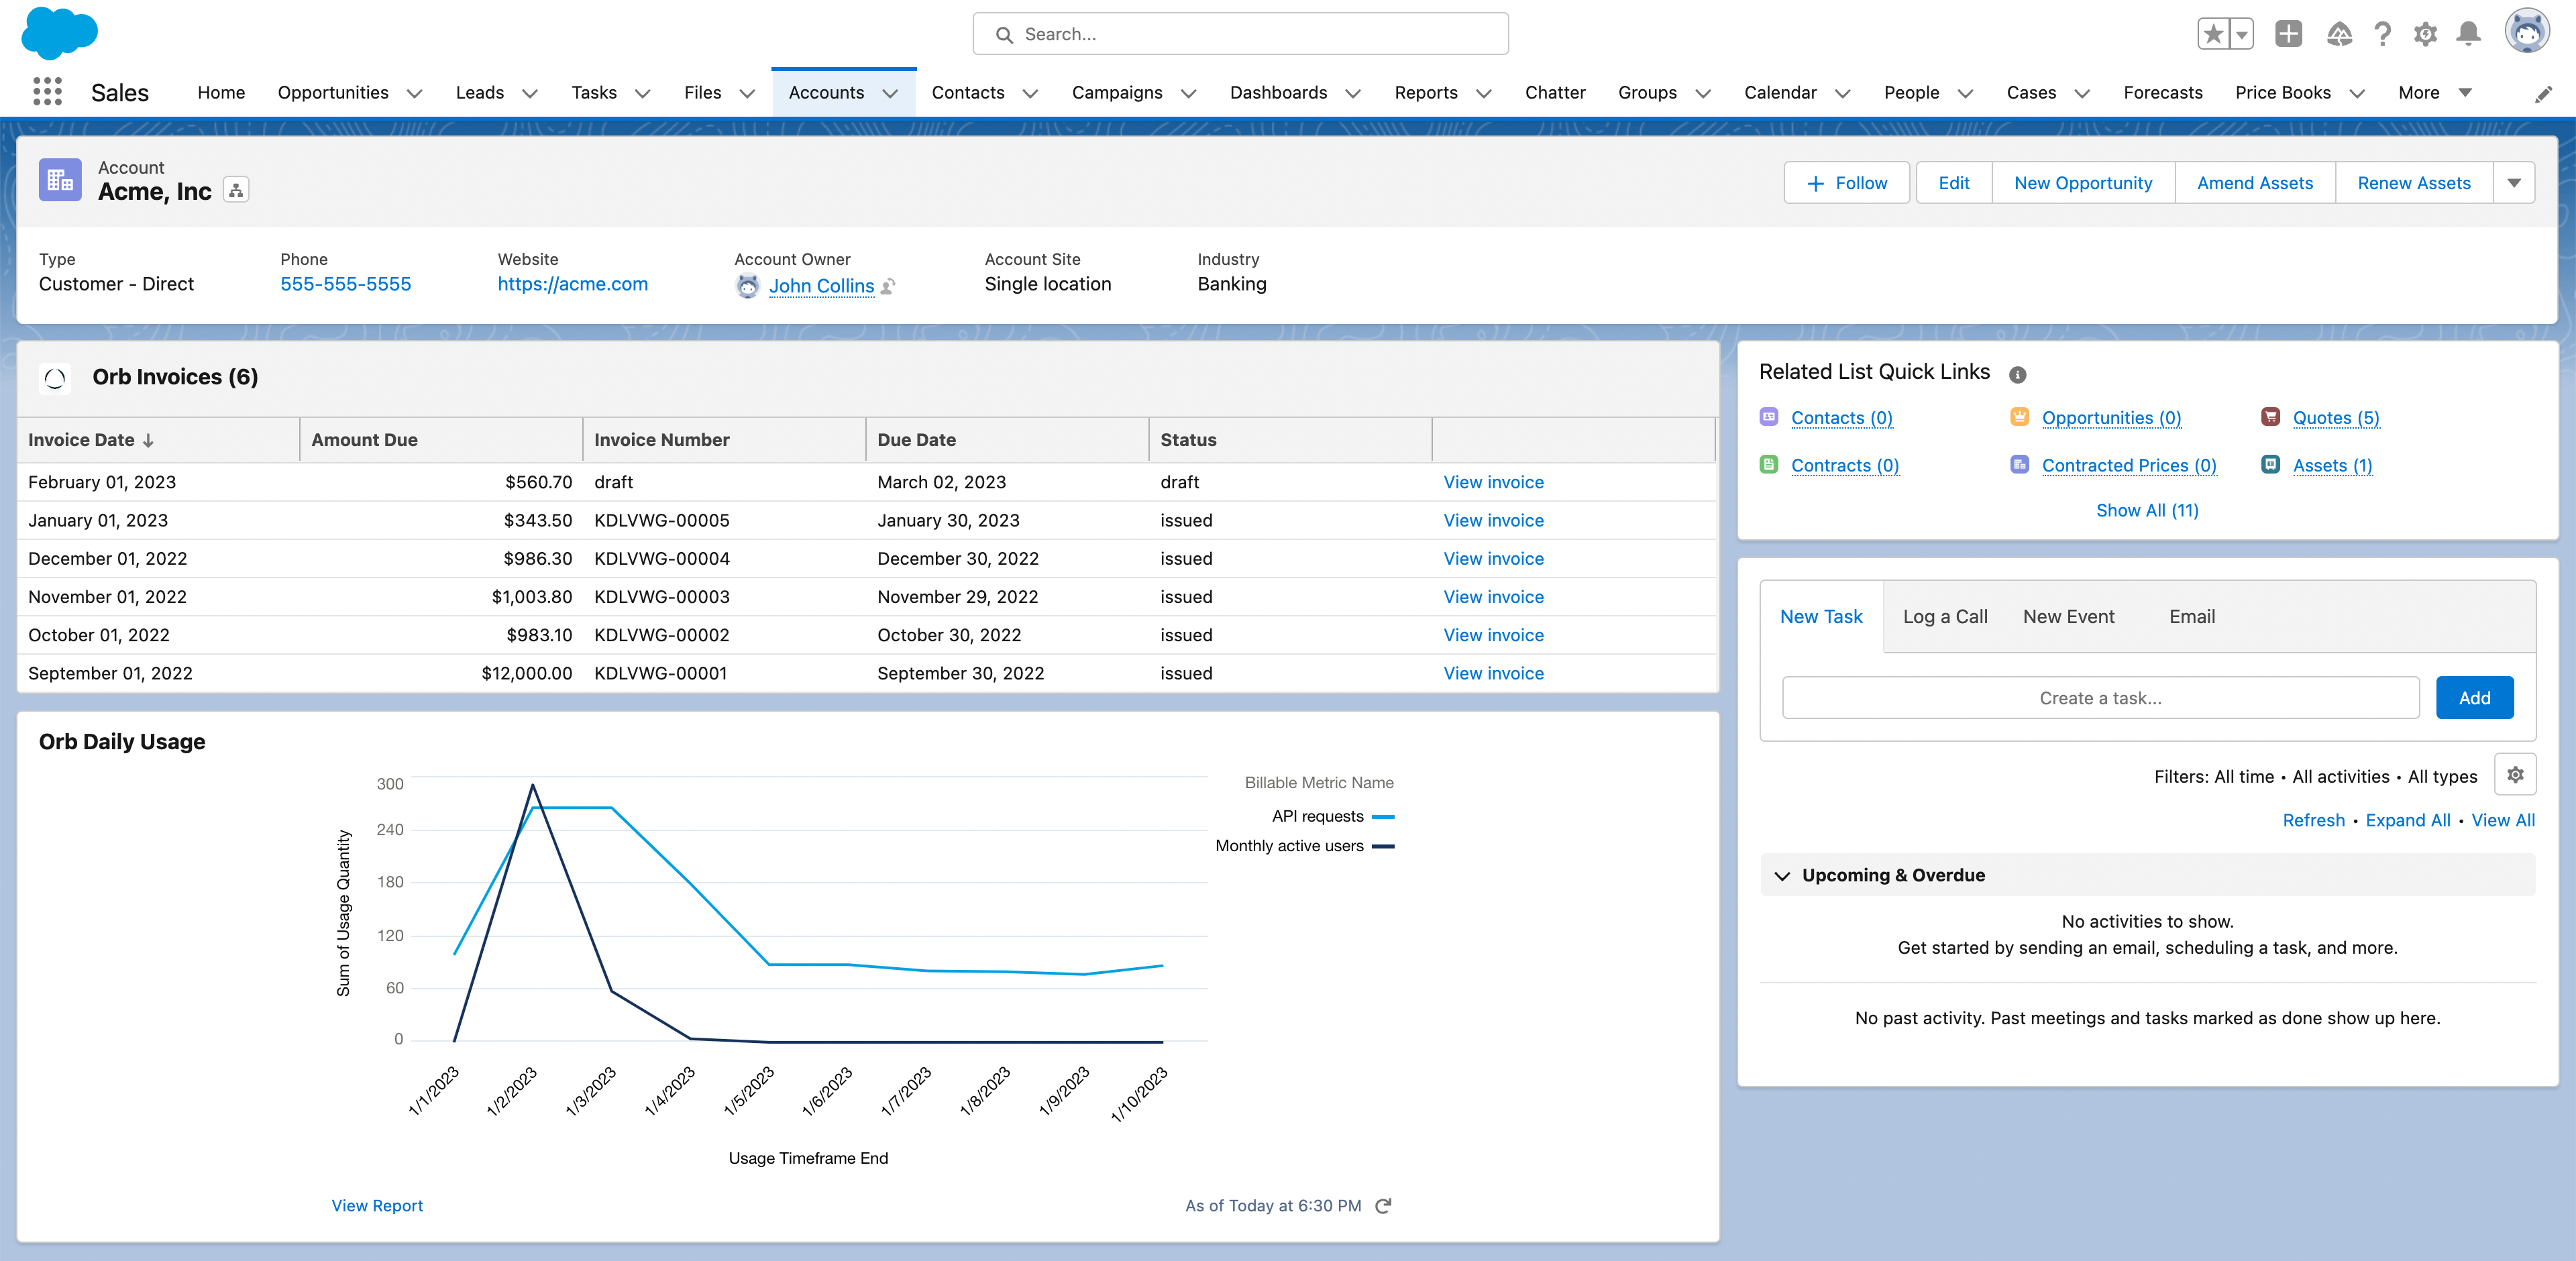Switch to the New Event tab

pyautogui.click(x=2068, y=617)
